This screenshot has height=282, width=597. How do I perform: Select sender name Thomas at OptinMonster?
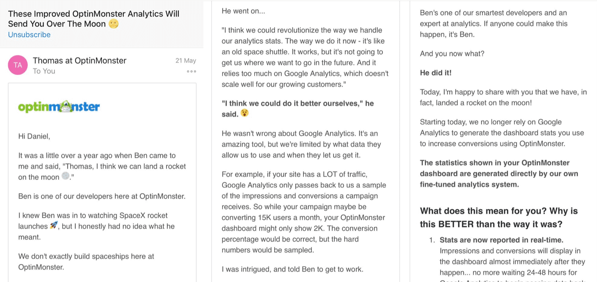pos(79,61)
